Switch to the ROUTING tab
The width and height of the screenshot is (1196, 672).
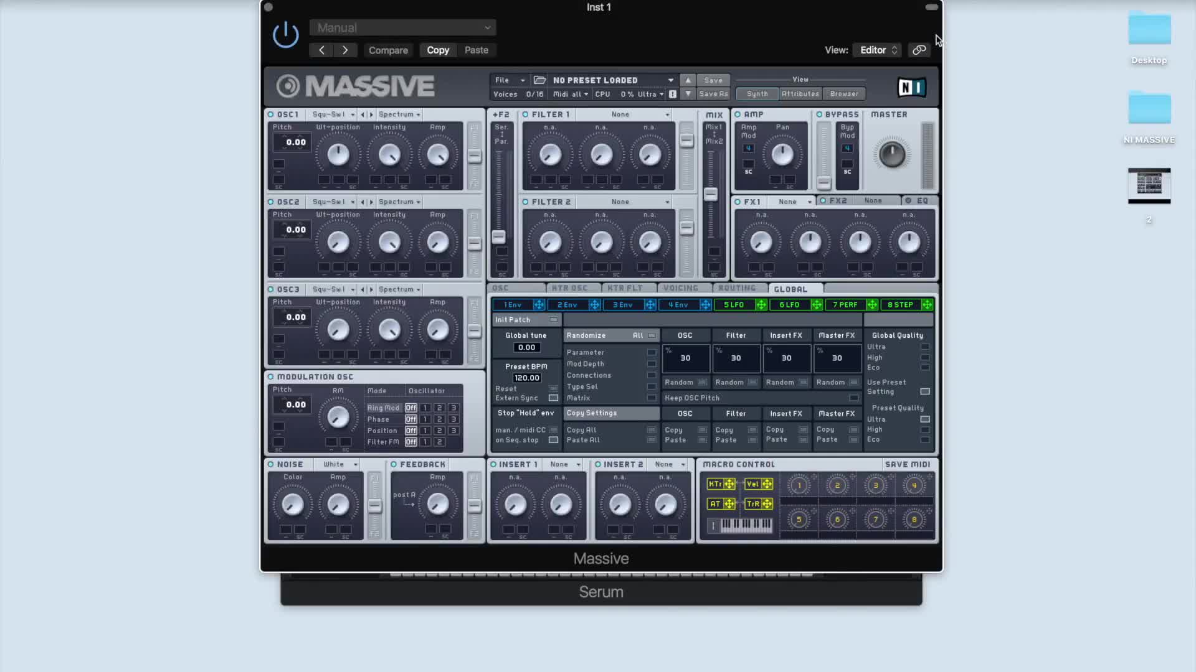point(736,289)
